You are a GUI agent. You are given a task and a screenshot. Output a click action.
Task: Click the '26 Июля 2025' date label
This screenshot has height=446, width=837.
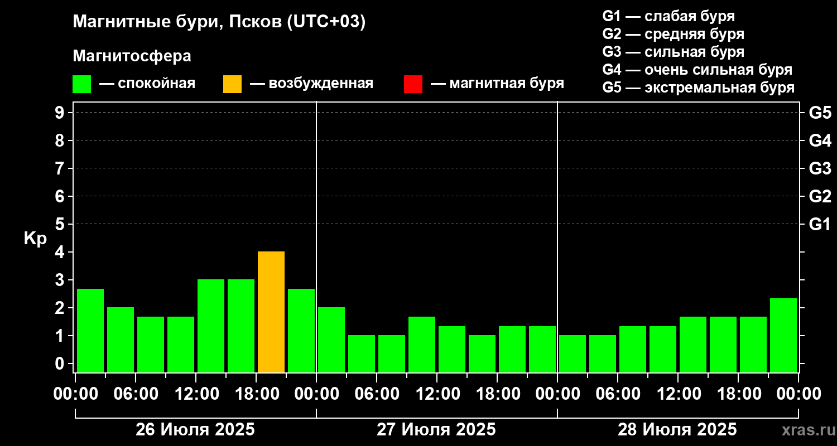tap(195, 430)
